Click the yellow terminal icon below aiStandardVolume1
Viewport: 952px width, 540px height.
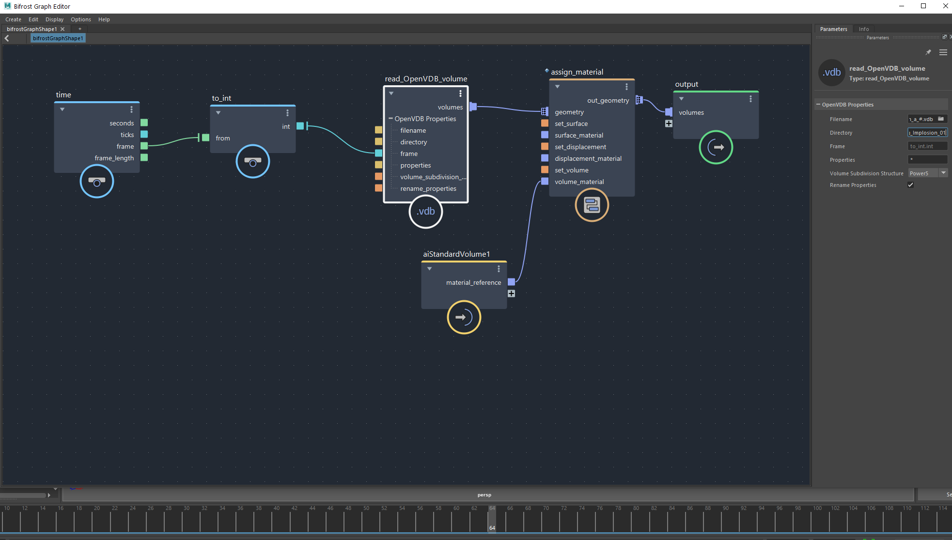click(x=464, y=317)
